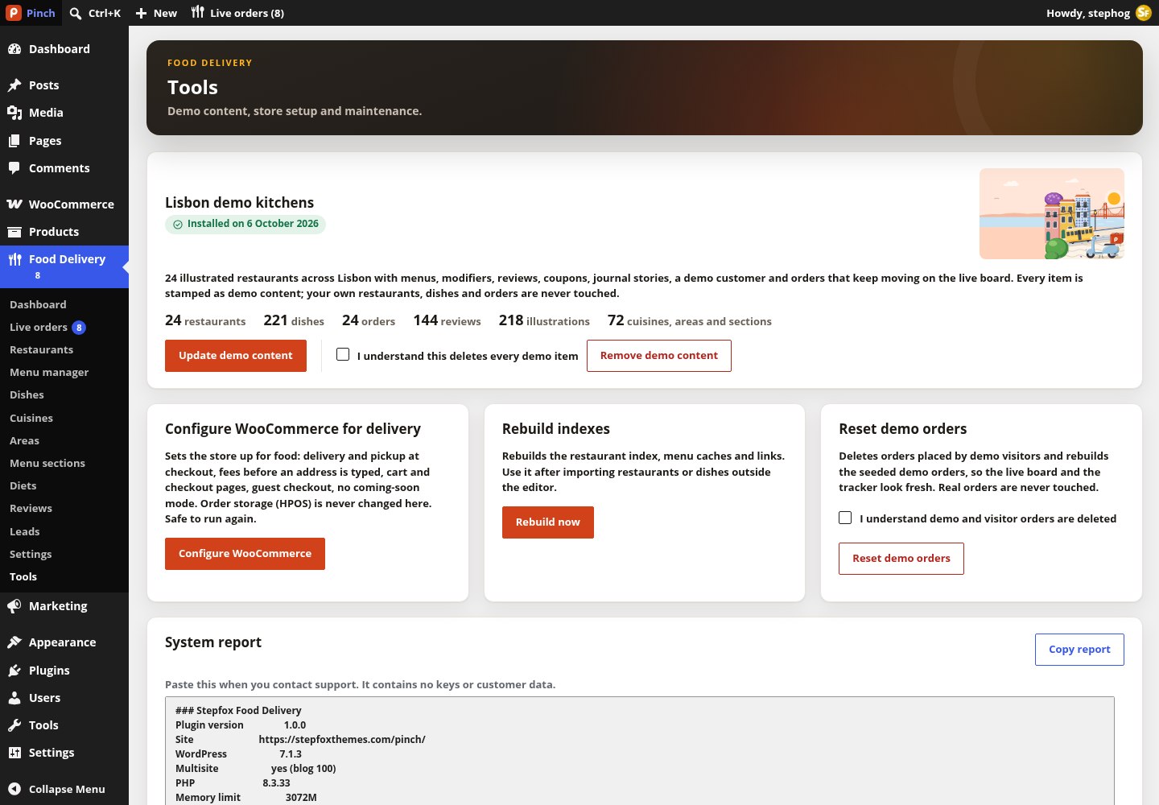The image size is (1159, 805).
Task: Click Reset demo orders button
Action: (901, 559)
